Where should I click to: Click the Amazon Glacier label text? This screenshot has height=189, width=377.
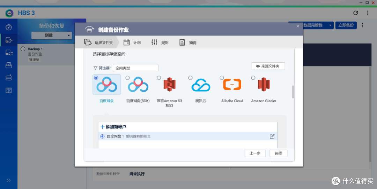tap(264, 101)
